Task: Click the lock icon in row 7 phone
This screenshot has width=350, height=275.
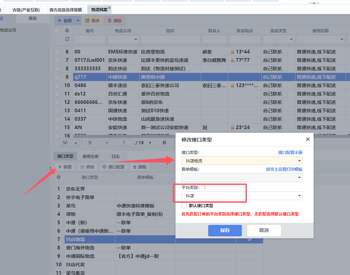Action: pos(232,61)
